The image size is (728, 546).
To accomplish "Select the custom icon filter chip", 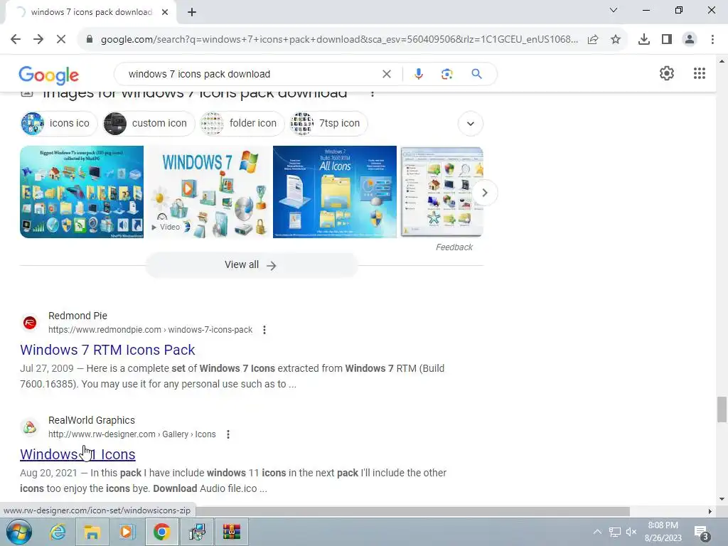I will pos(149,124).
